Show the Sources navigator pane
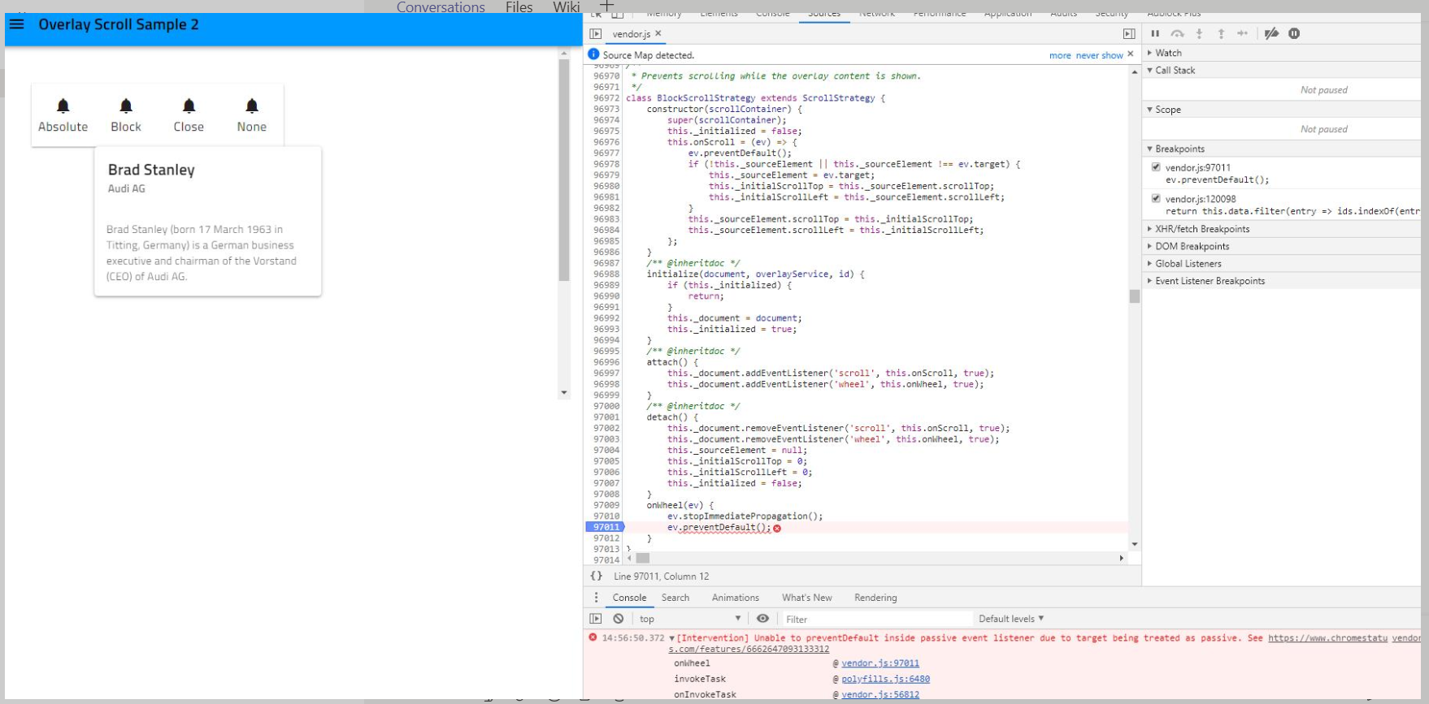The width and height of the screenshot is (1429, 704). coord(596,34)
